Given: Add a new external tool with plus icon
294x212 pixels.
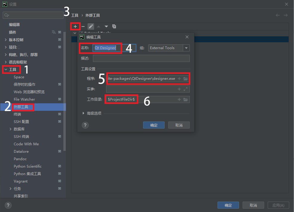Looking at the screenshot, I should point(75,26).
